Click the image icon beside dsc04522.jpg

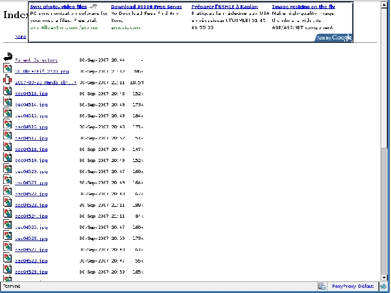tap(8, 191)
